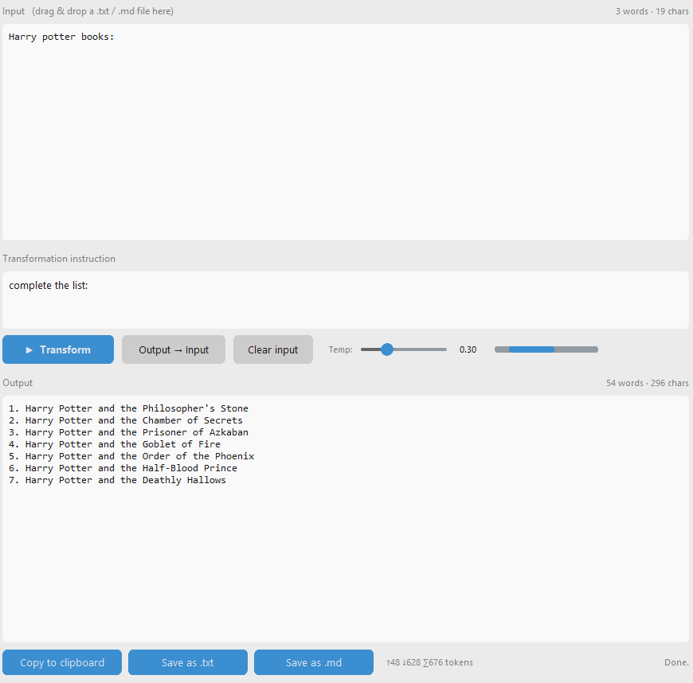693x683 pixels.
Task: Select the Philosopher's Stone output line
Action: [128, 408]
